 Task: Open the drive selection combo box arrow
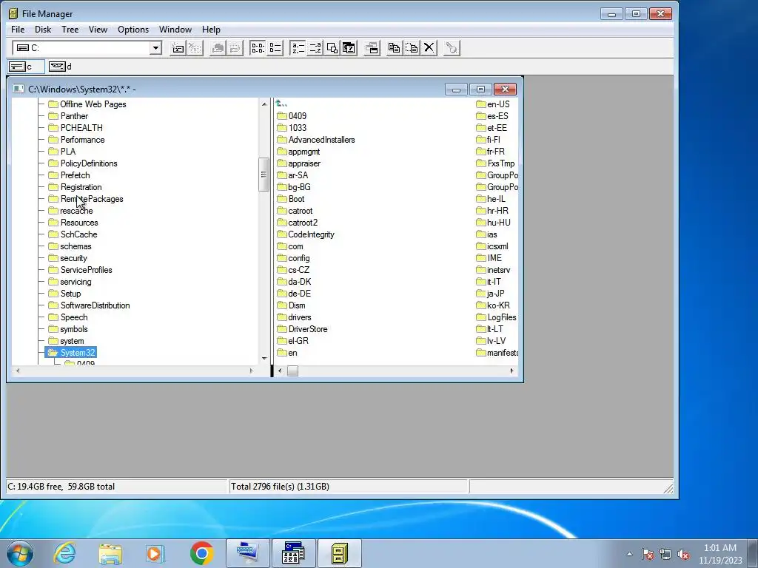155,48
